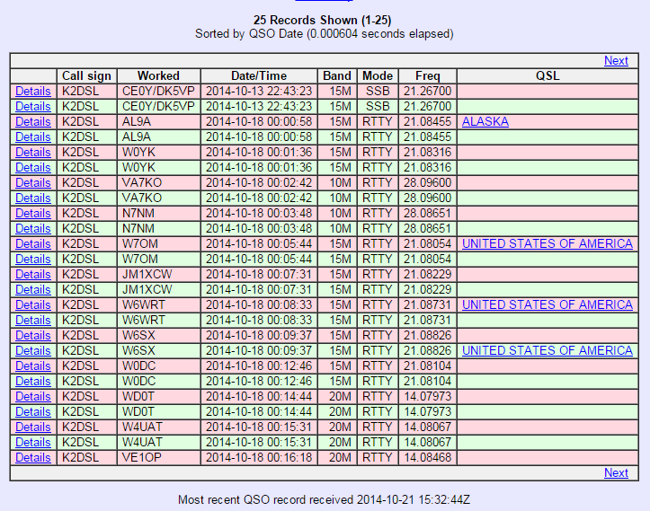The image size is (650, 511).
Task: Open Details for pink WD0T row
Action: pyautogui.click(x=33, y=397)
